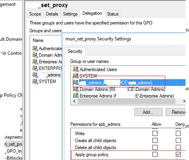
Task: Deny Create all child objects permission
Action: 178,140
